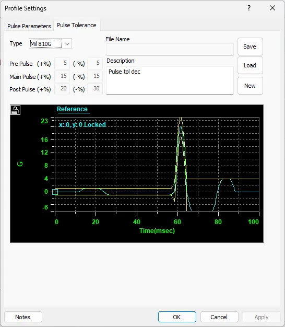
Task: Click the Load button
Action: pyautogui.click(x=250, y=65)
